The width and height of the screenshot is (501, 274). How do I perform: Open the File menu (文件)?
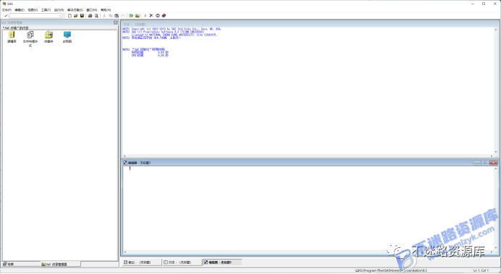pos(7,10)
